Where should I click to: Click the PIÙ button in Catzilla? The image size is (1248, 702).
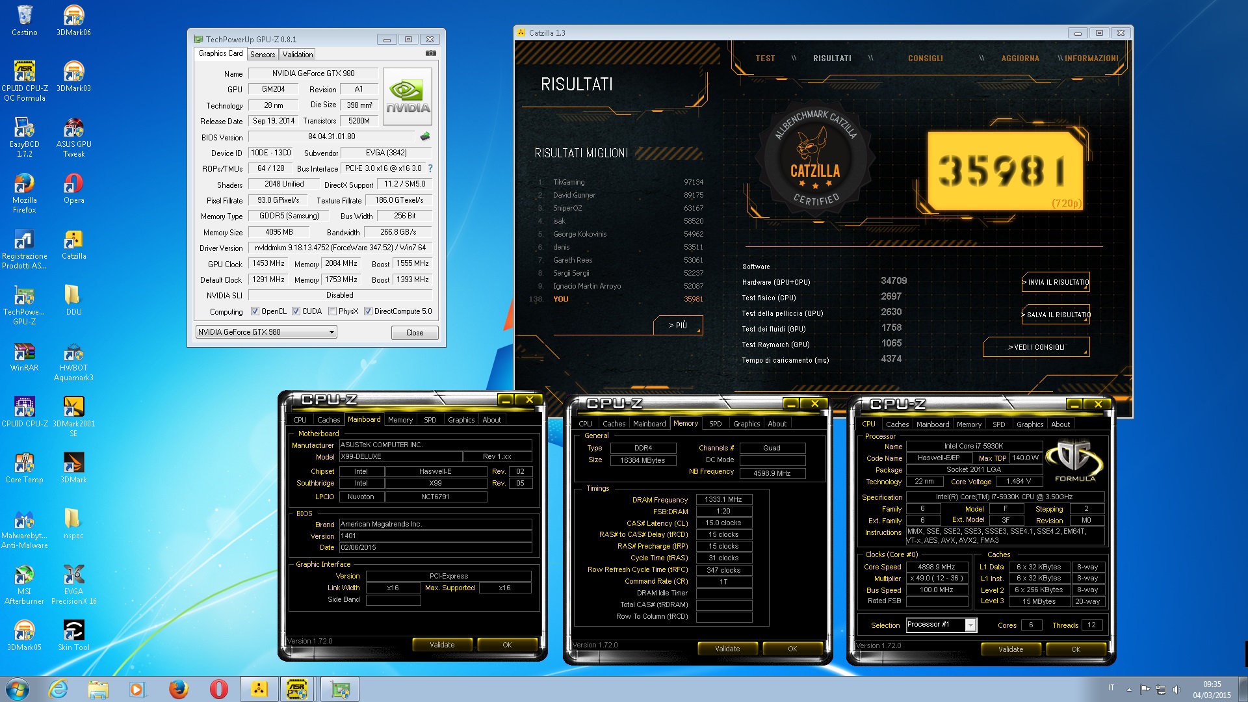(678, 325)
